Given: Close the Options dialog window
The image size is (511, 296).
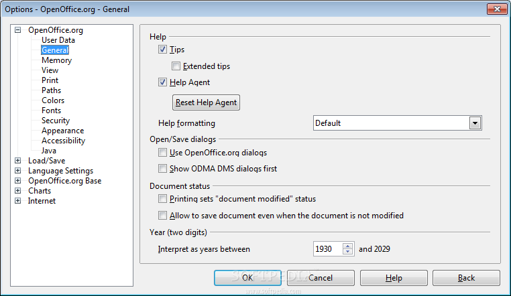Looking at the screenshot, I should (x=497, y=9).
